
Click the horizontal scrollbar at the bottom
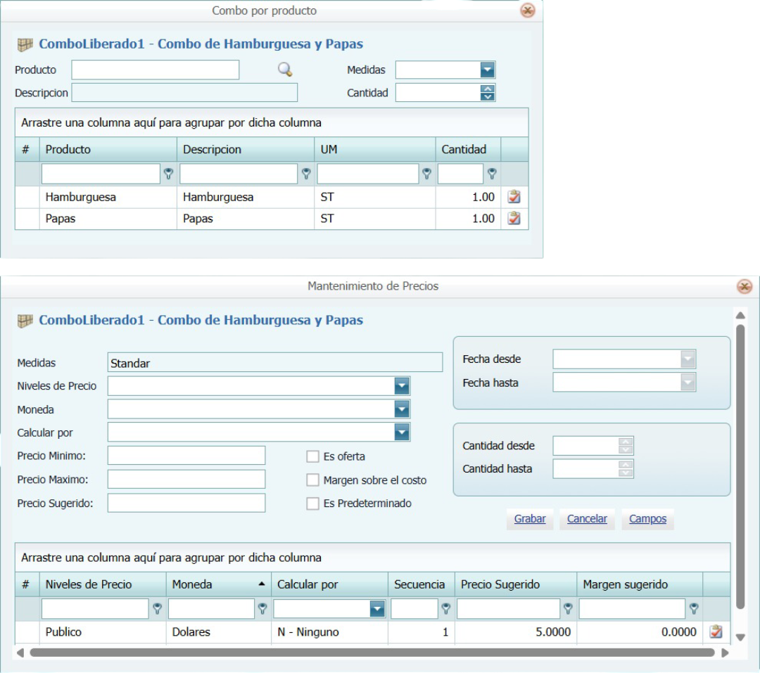(x=372, y=653)
